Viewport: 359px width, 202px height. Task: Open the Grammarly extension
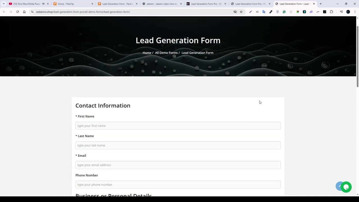[x=284, y=12]
